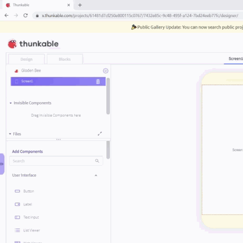Click the Button component label
Screen dimensions: 243x243
[29, 191]
